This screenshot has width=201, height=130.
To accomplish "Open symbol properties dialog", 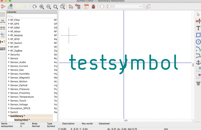I will (x=71, y=6).
